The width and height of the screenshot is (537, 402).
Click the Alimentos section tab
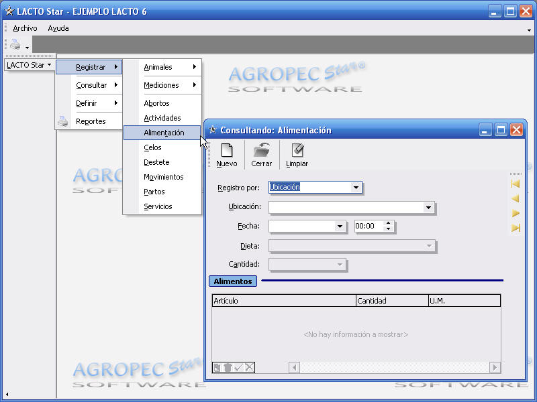tap(233, 281)
